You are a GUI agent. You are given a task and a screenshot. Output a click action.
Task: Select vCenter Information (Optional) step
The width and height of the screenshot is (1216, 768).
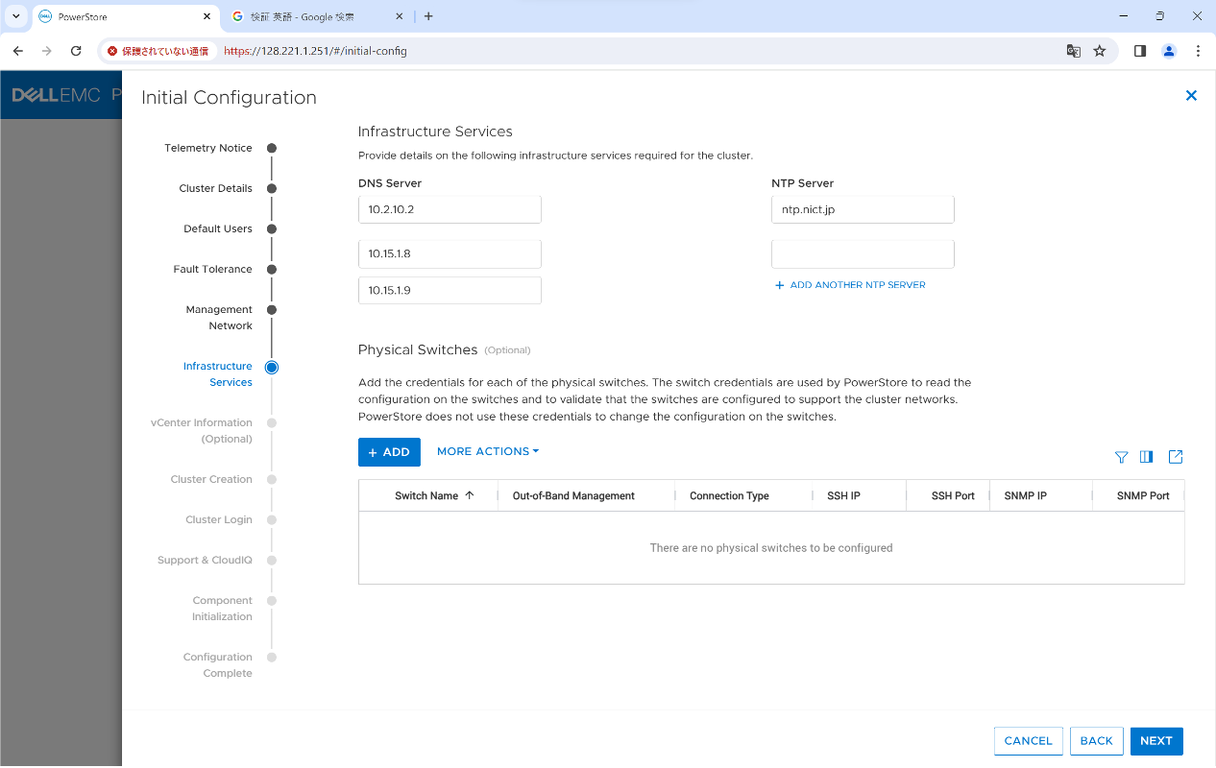(x=202, y=431)
